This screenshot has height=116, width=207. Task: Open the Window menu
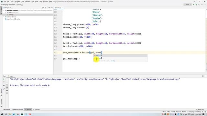click(x=45, y=2)
